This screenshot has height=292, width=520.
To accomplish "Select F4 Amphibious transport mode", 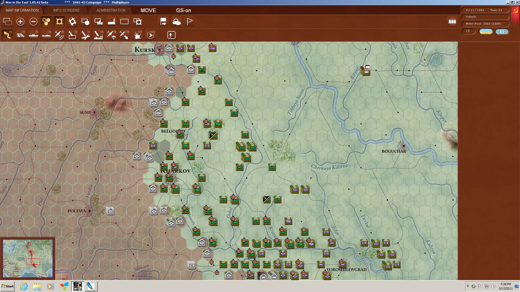I will click(x=47, y=35).
